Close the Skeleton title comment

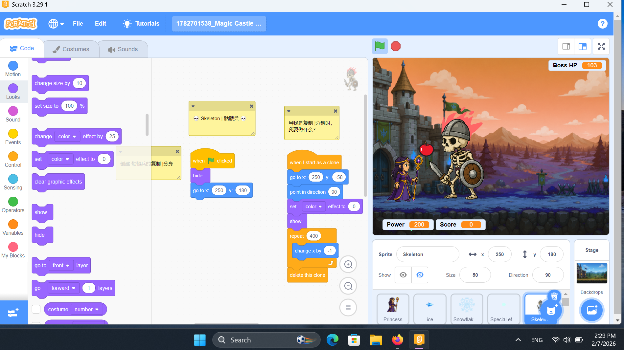point(251,106)
